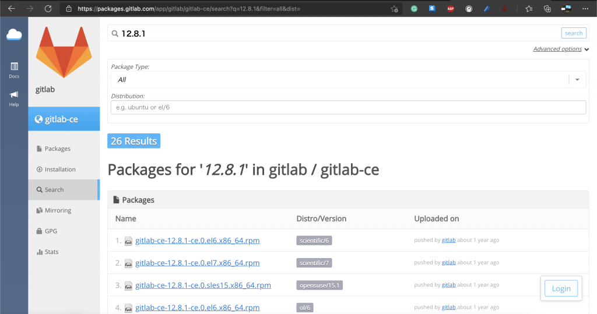The image size is (597, 314).
Task: Go to Mirroring in the sidebar menu
Action: (x=58, y=210)
